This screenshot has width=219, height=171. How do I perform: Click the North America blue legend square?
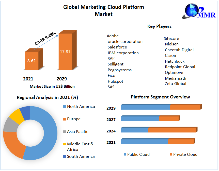pos(65,107)
